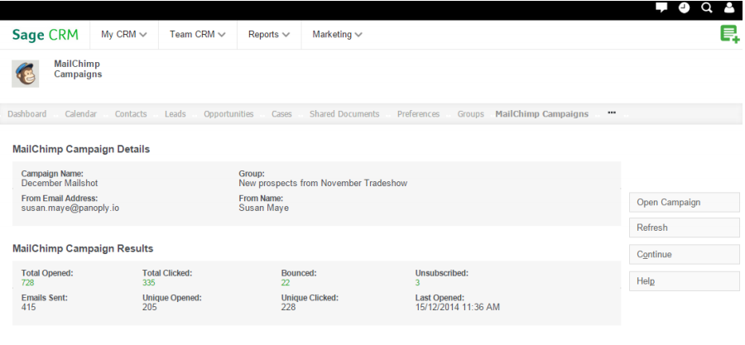The width and height of the screenshot is (745, 345).
Task: Expand the Reports menu
Action: (x=269, y=34)
